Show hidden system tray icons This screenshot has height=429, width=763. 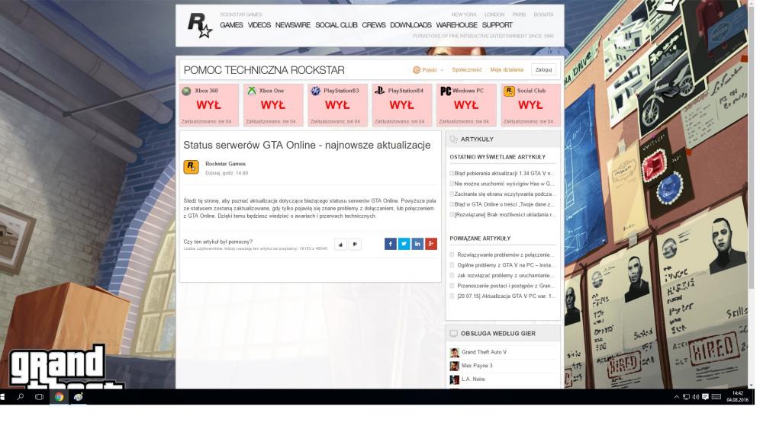676,397
